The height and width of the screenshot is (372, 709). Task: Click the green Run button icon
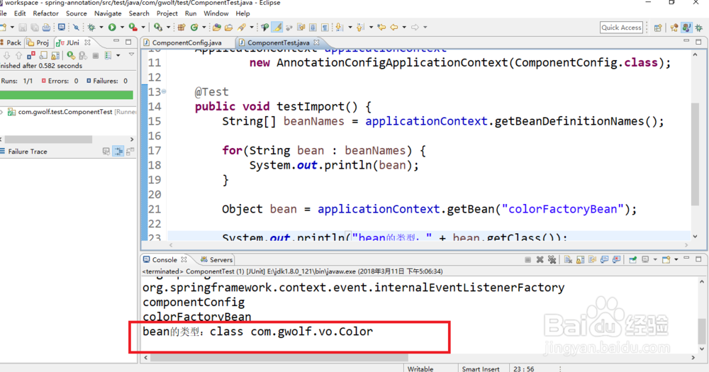[112, 28]
